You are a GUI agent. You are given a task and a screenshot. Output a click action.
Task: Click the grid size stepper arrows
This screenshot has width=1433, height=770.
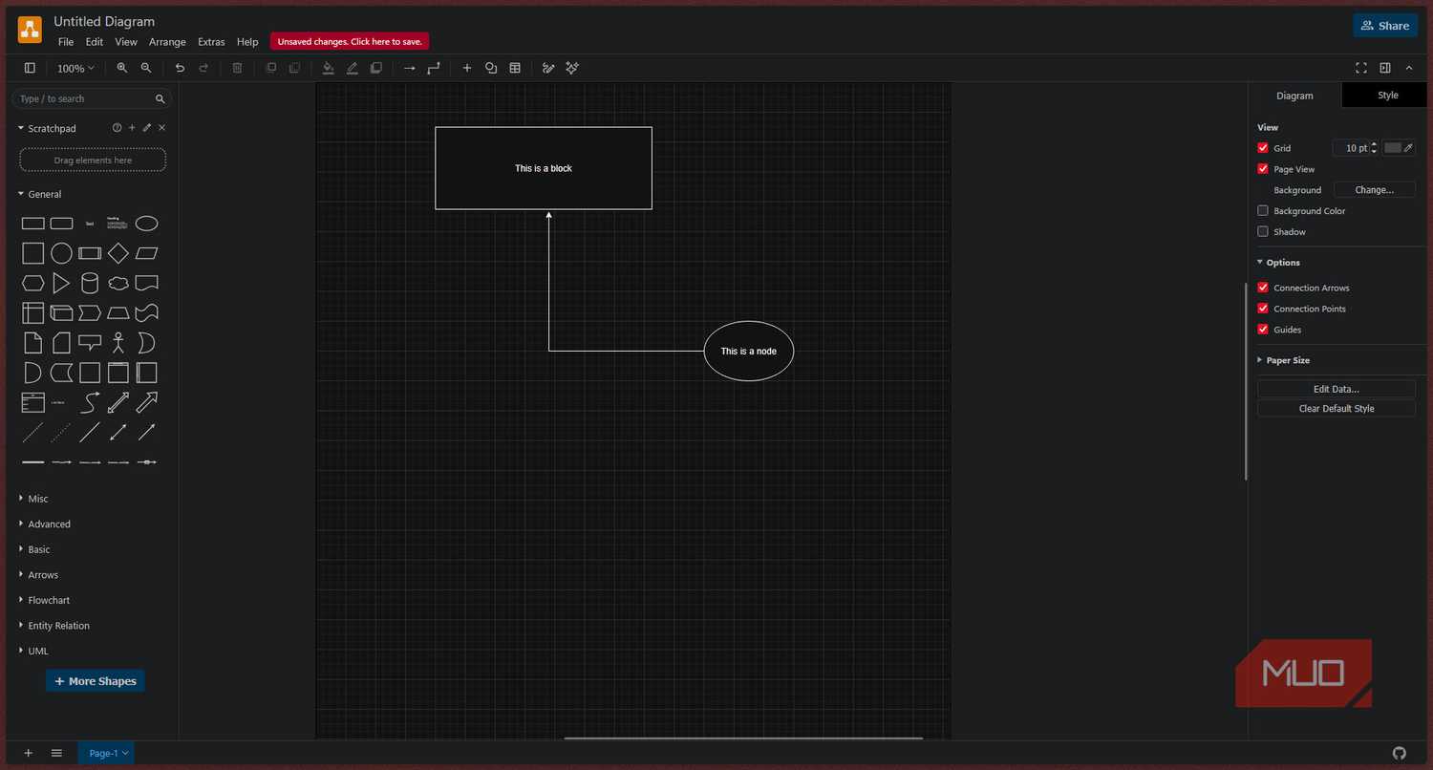click(1374, 148)
